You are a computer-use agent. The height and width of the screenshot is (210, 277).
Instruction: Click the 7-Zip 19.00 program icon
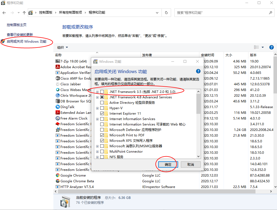click(x=57, y=61)
